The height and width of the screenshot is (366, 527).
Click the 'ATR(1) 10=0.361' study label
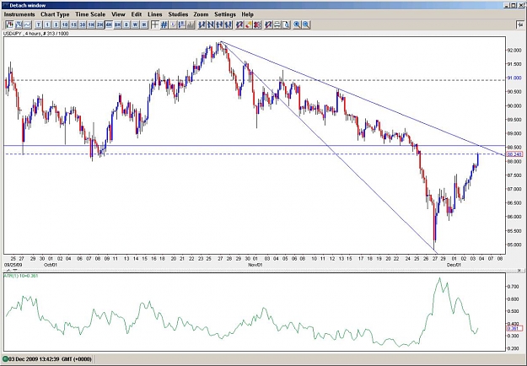pyautogui.click(x=21, y=276)
